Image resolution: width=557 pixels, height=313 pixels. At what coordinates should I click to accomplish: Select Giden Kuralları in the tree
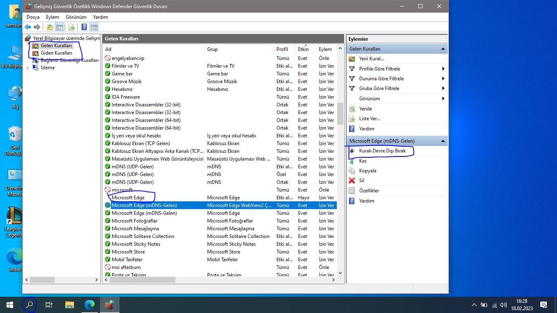point(56,53)
